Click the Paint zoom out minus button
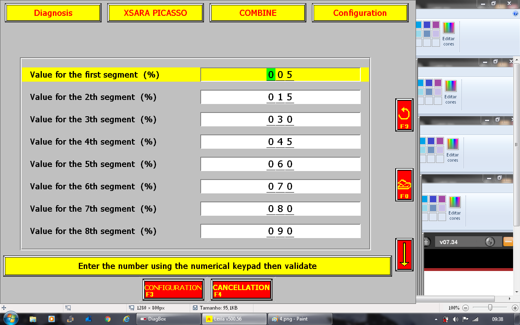The image size is (520, 325). (466, 308)
